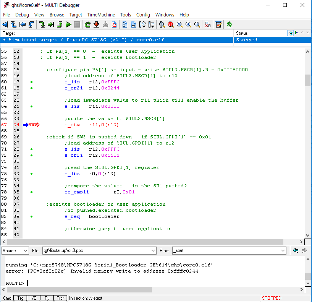Click the blue step-back-out arrow icon
The width and height of the screenshot is (312, 302).
(x=13, y=24)
